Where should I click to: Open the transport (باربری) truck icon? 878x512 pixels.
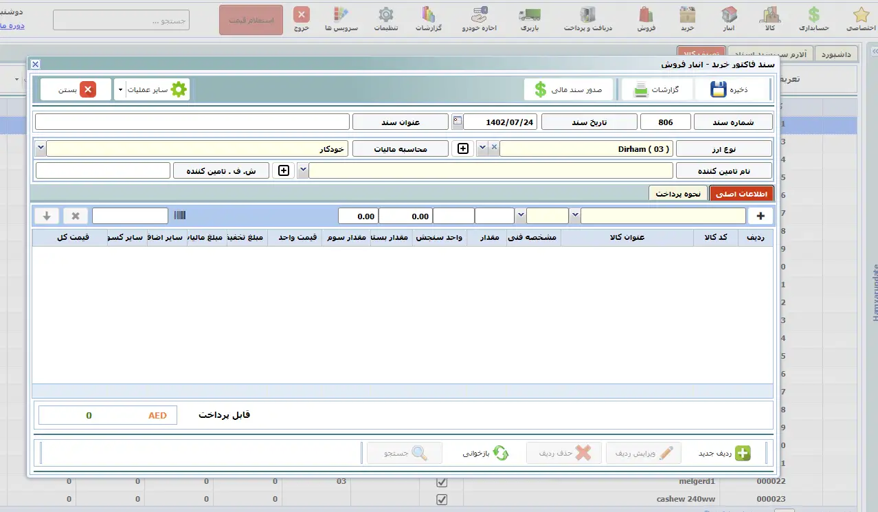(528, 19)
